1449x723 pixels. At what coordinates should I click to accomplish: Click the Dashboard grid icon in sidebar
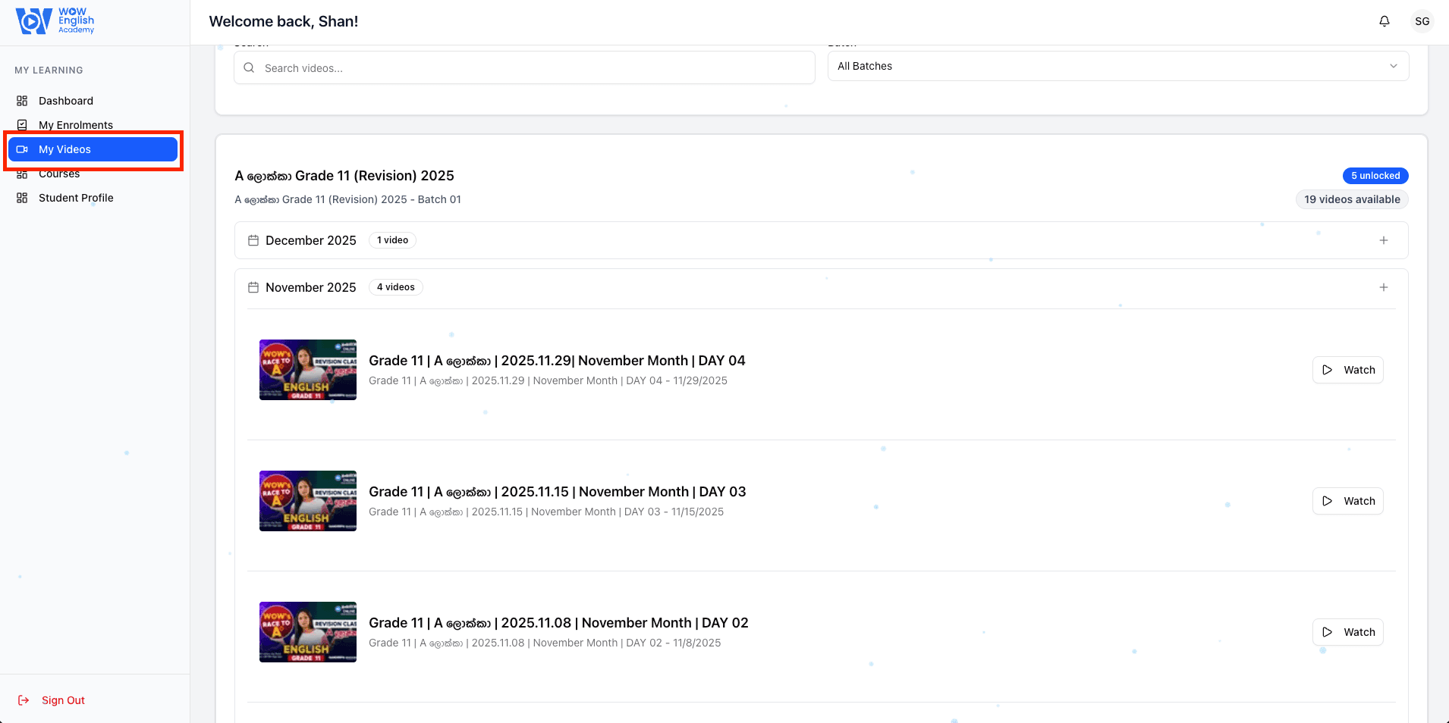pos(22,101)
